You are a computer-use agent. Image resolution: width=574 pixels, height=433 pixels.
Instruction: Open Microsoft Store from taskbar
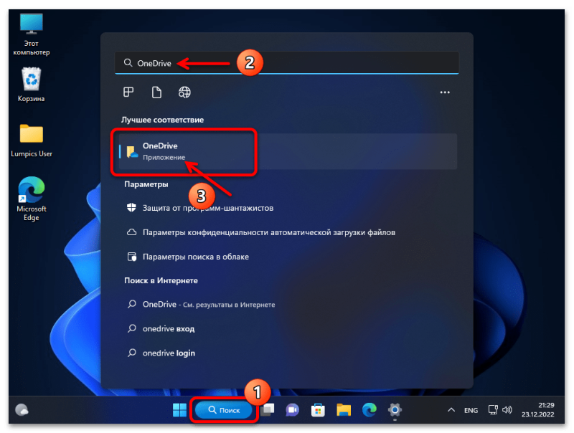[x=318, y=410]
